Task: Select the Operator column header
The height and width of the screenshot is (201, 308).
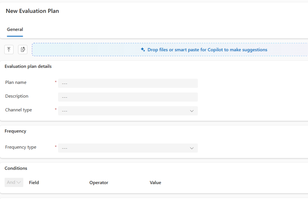Action: point(99,183)
